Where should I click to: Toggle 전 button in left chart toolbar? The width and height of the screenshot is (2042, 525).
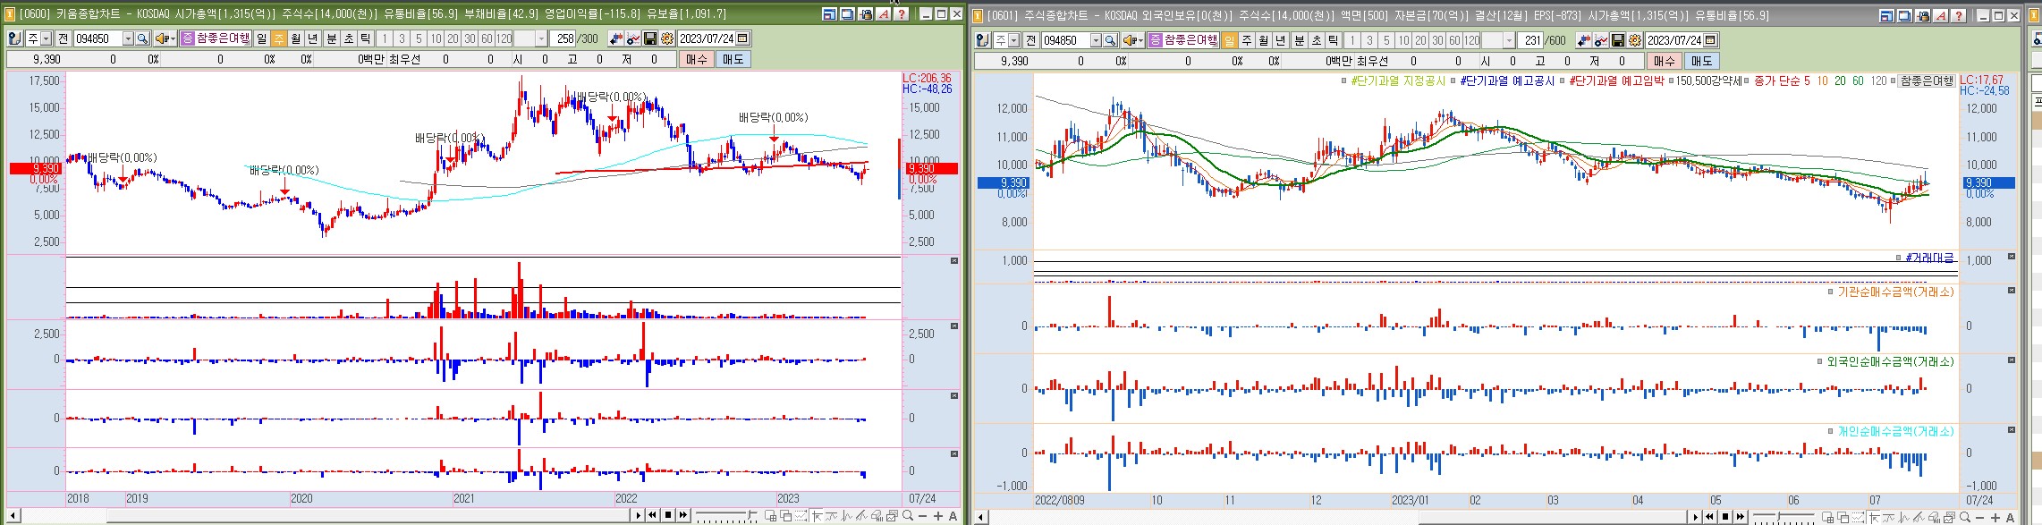coord(64,38)
